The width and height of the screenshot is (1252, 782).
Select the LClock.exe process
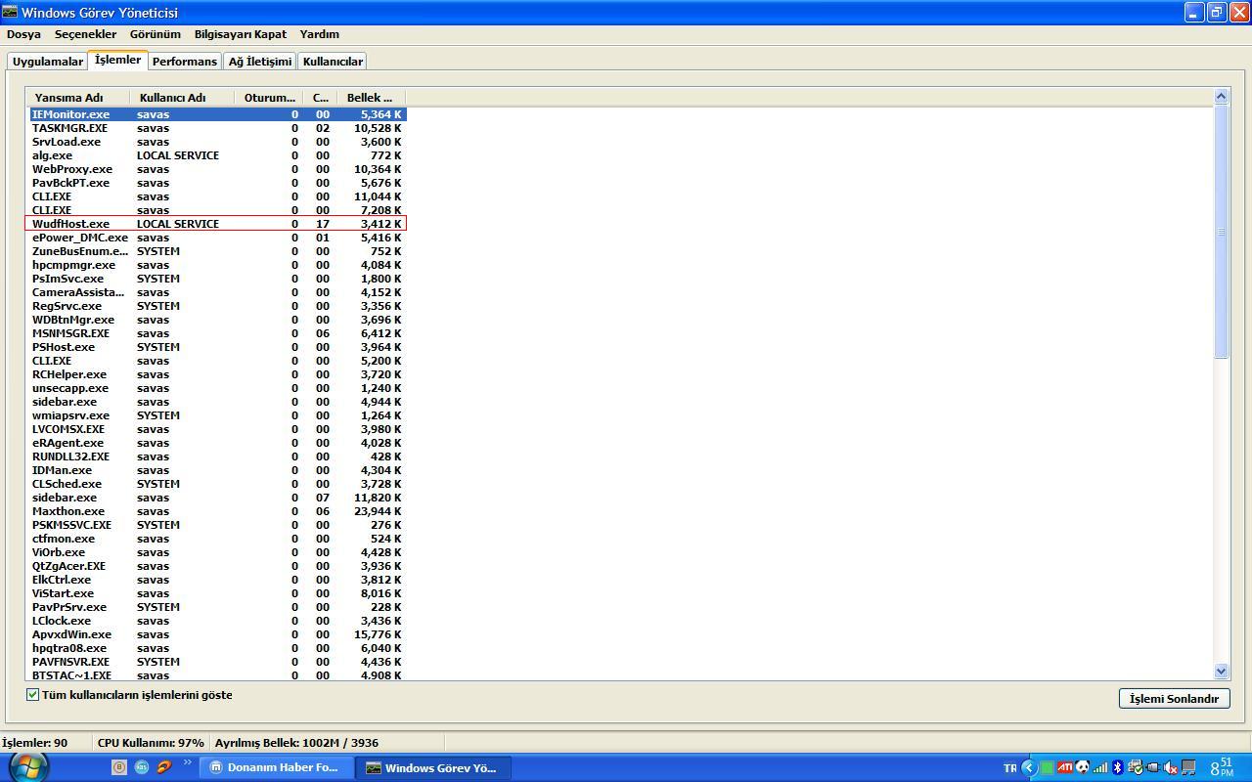tap(216, 621)
